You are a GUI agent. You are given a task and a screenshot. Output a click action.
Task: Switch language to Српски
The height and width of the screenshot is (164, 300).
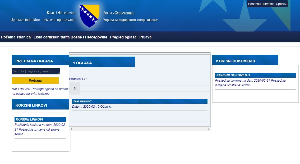(x=281, y=4)
